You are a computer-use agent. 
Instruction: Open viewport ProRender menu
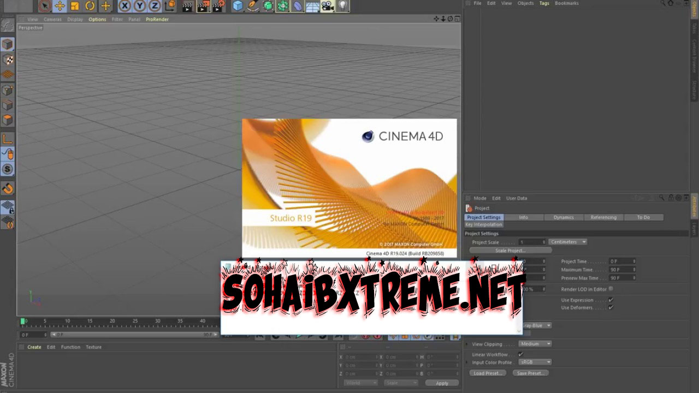pos(157,19)
